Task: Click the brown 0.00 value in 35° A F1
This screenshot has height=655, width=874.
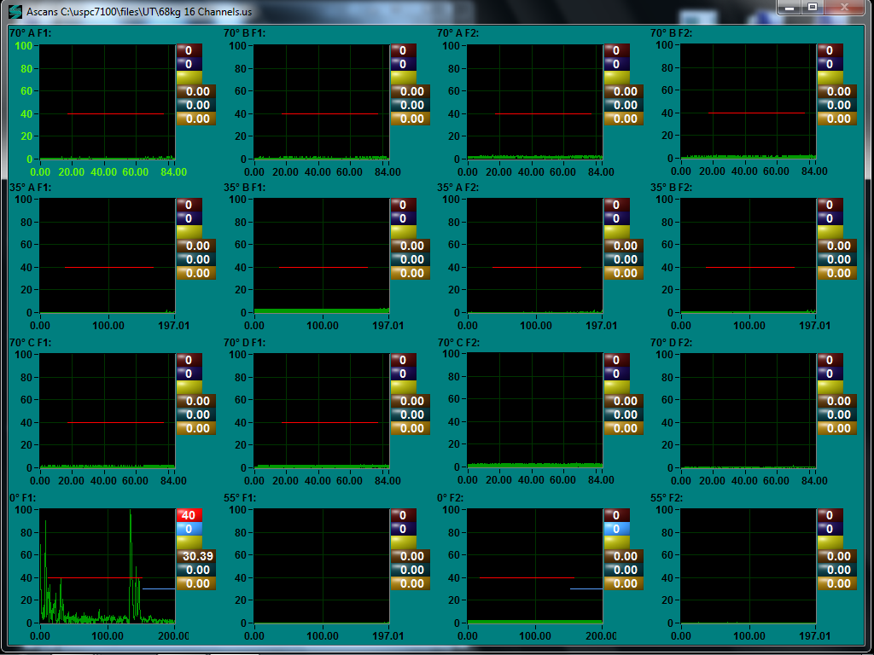Action: 196,246
